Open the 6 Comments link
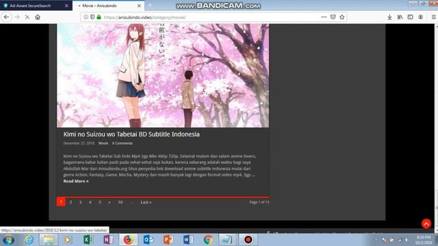 click(x=123, y=143)
